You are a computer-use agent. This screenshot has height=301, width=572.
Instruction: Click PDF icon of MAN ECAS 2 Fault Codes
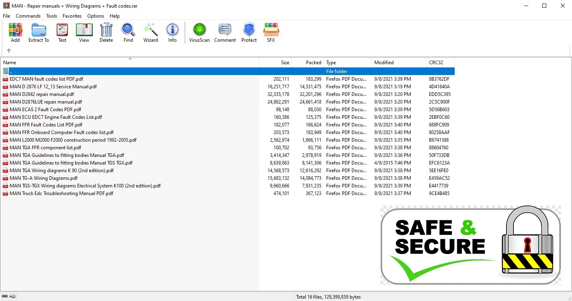pos(6,110)
